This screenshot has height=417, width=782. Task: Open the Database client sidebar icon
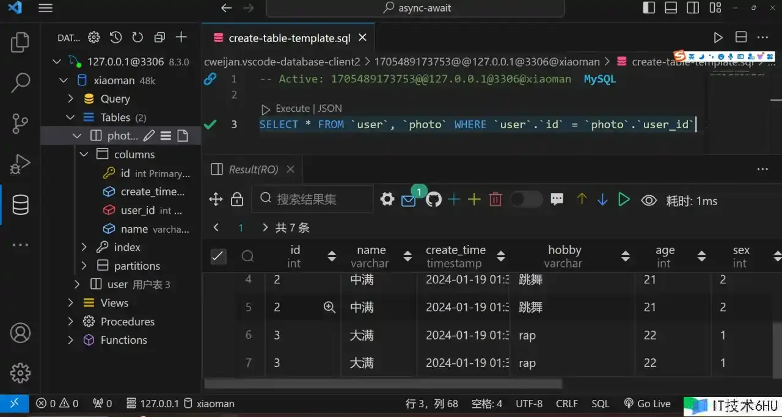point(20,205)
